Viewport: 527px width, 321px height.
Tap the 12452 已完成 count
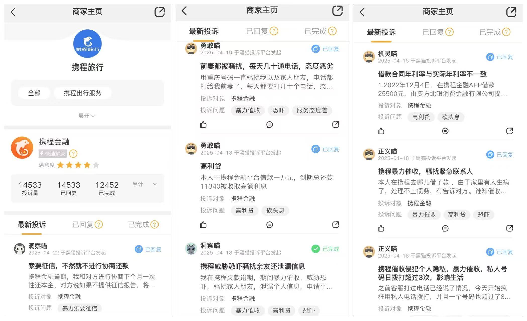coord(107,188)
